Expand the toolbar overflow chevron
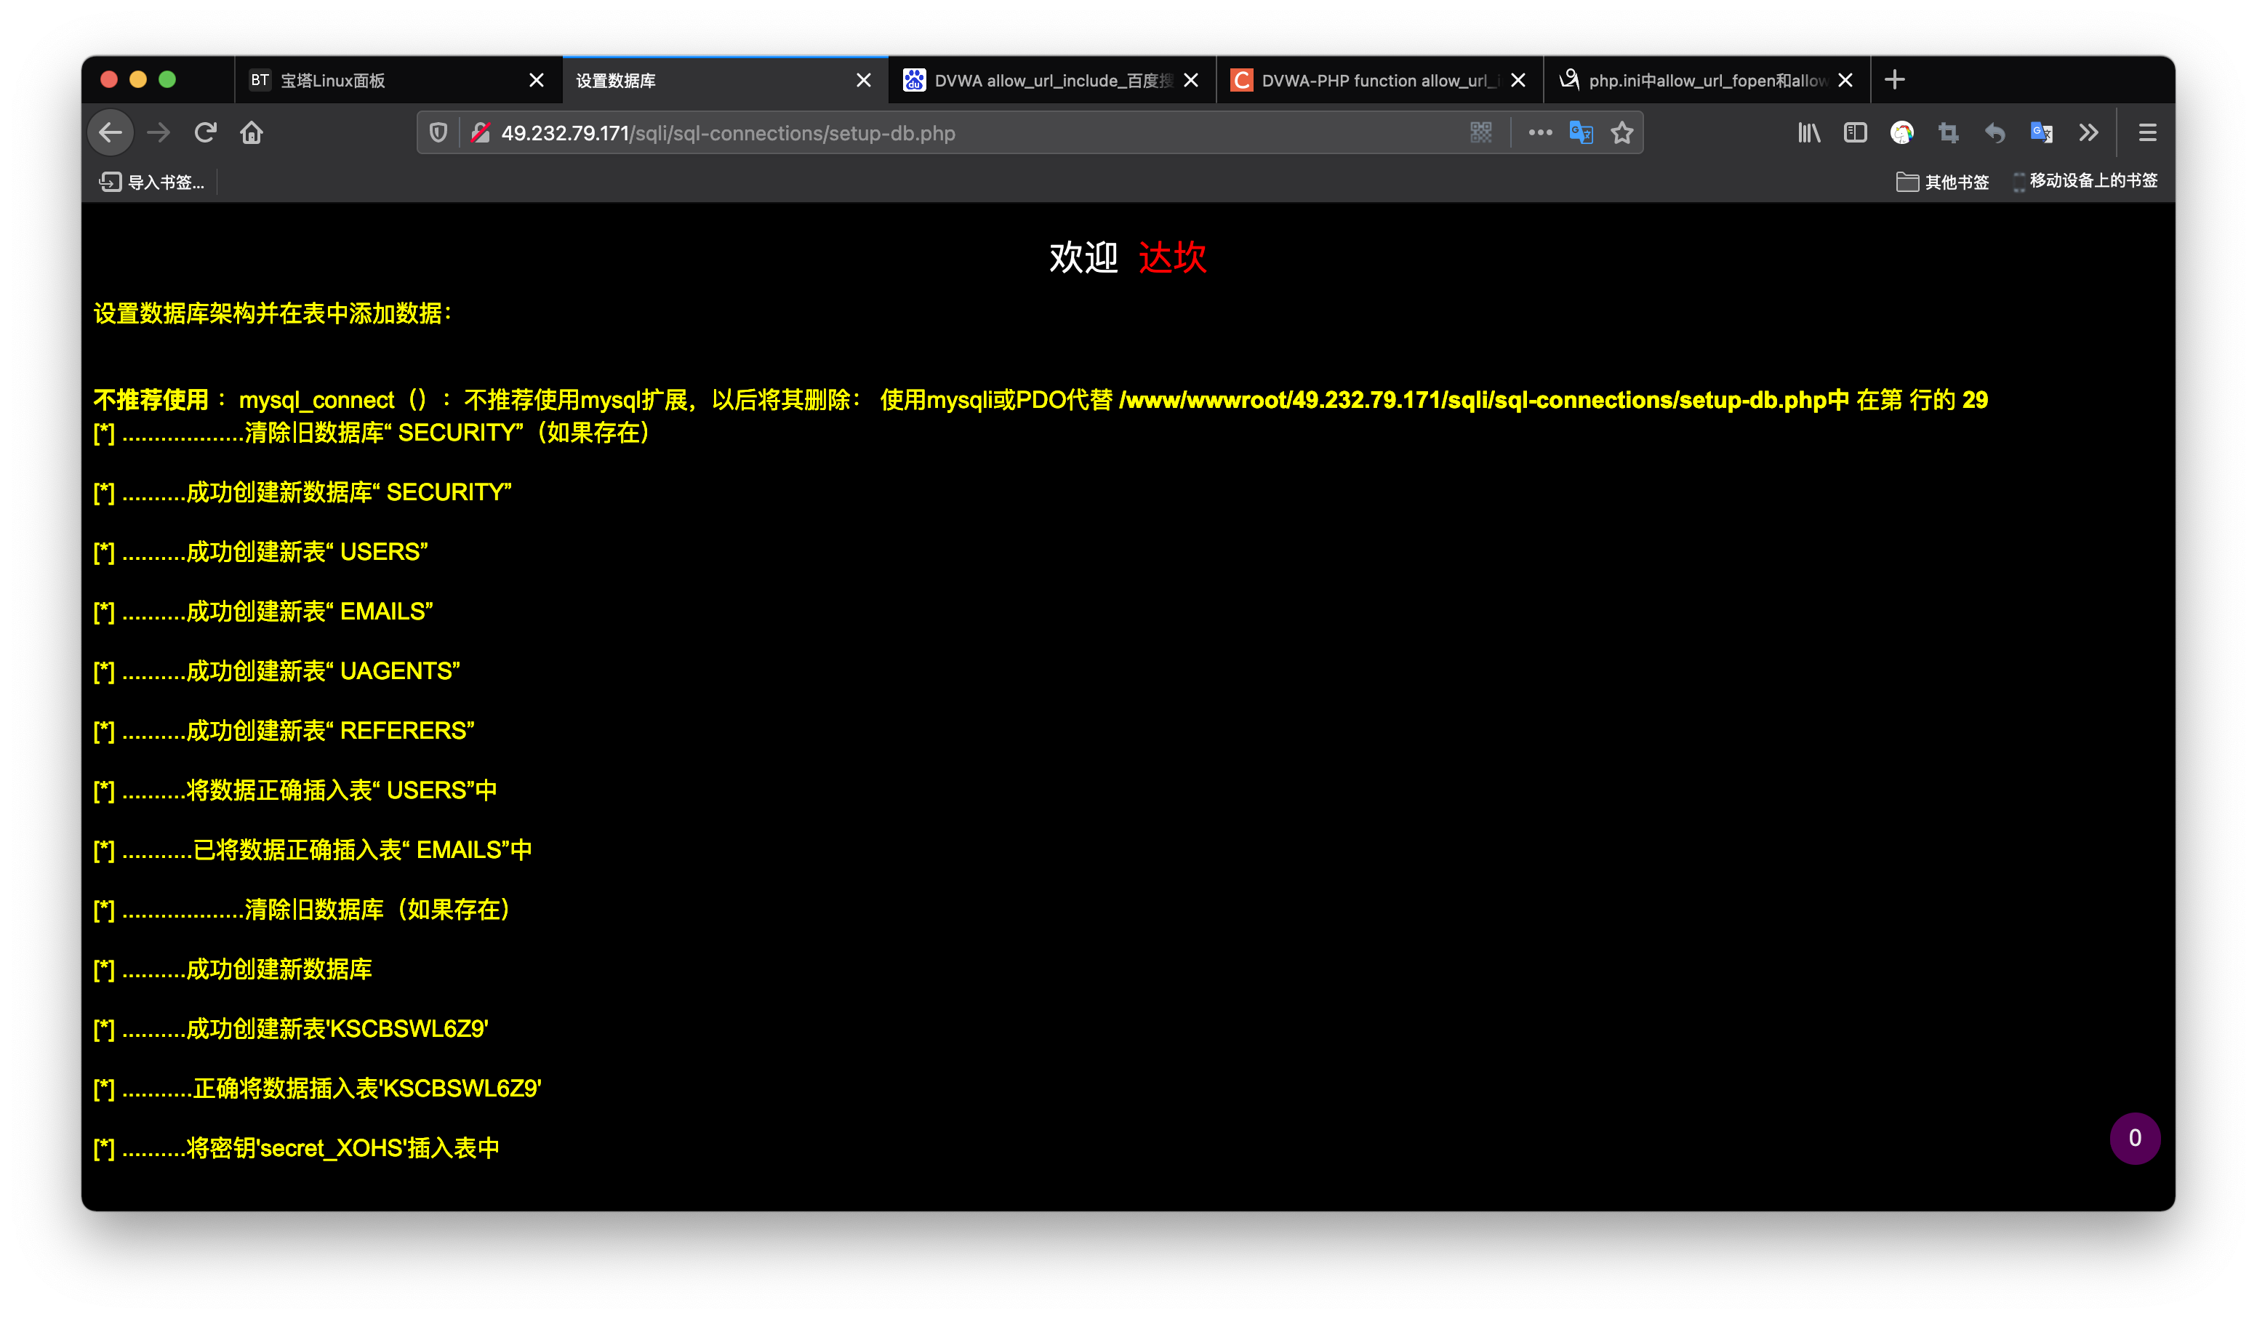 [2088, 132]
